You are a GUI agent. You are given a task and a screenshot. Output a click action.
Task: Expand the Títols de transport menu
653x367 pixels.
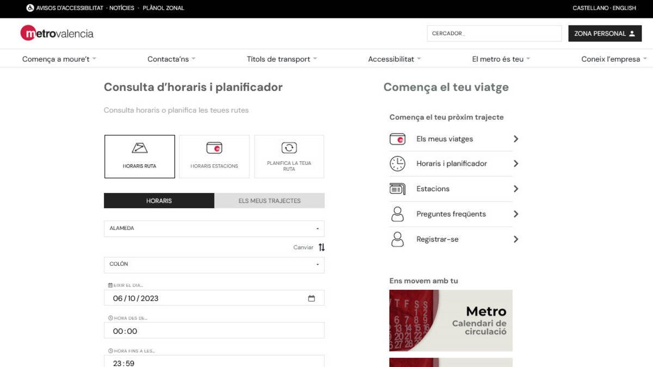click(282, 59)
